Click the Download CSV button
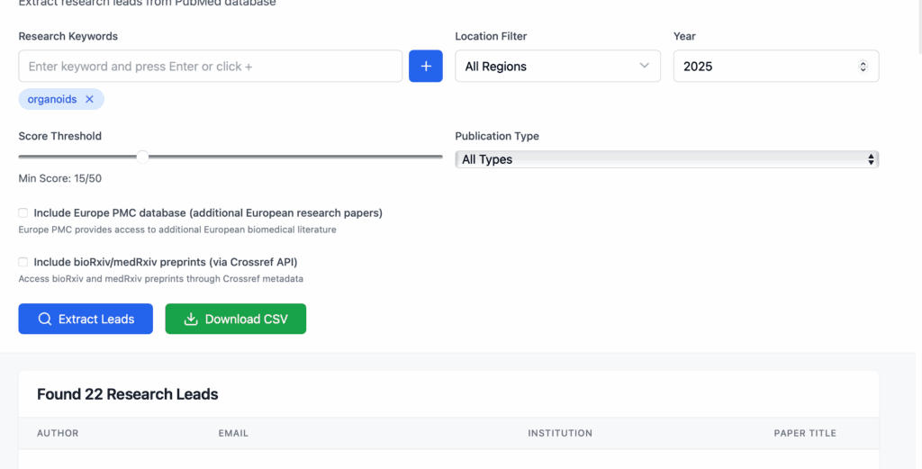Viewport: 922px width, 469px height. point(236,320)
